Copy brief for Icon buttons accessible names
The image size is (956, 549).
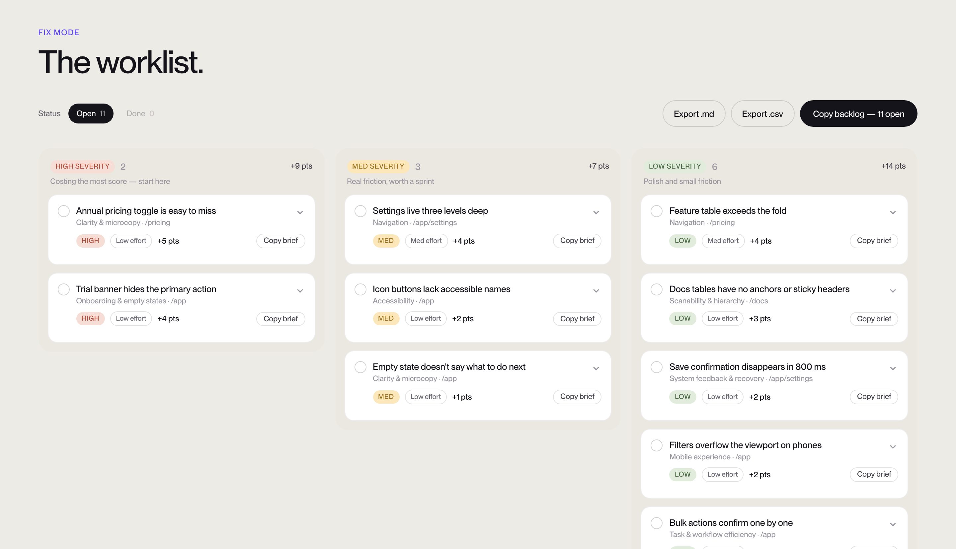pos(577,319)
